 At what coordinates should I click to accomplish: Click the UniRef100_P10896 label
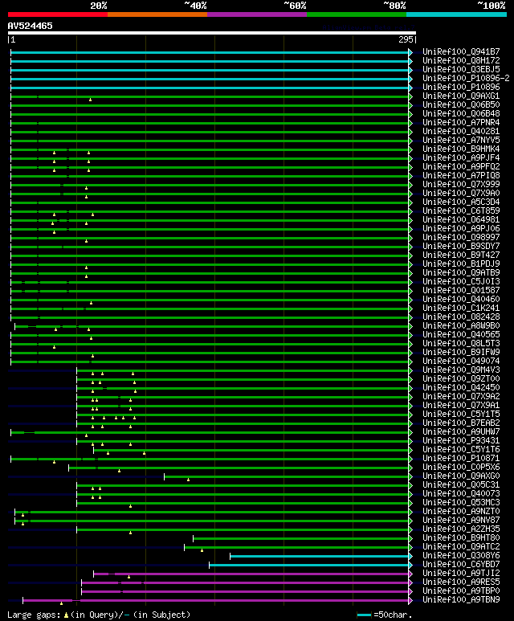tap(461, 87)
